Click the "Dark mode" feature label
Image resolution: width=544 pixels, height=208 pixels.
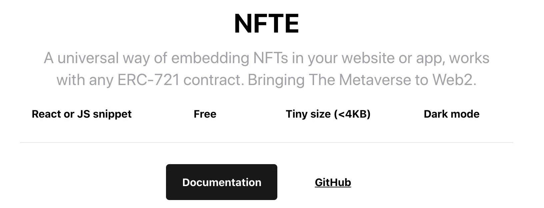pos(451,114)
